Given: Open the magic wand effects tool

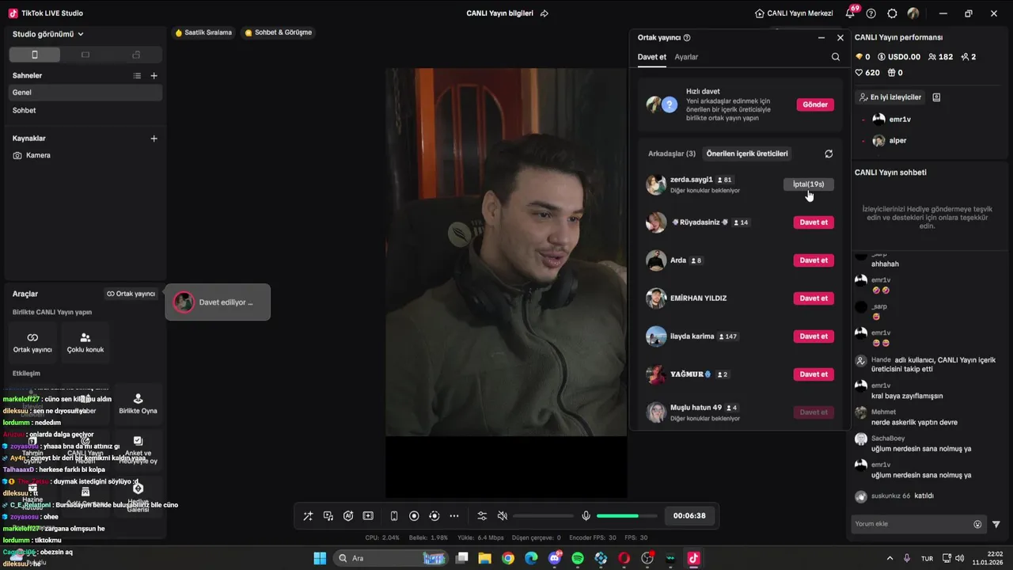Looking at the screenshot, I should point(308,516).
